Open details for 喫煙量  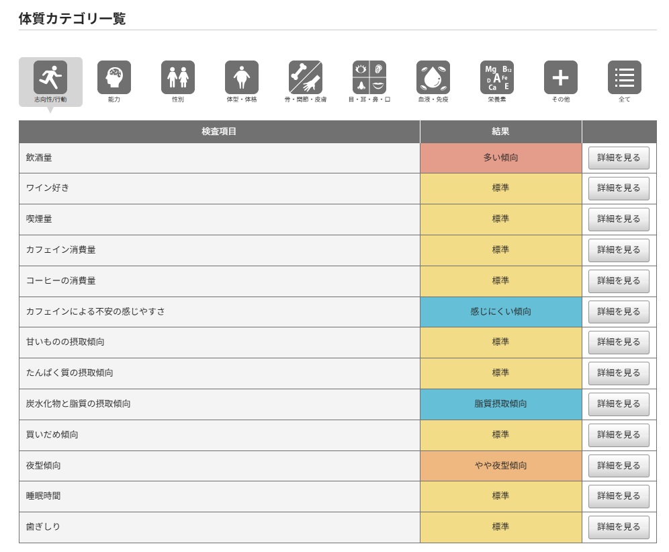tap(619, 219)
